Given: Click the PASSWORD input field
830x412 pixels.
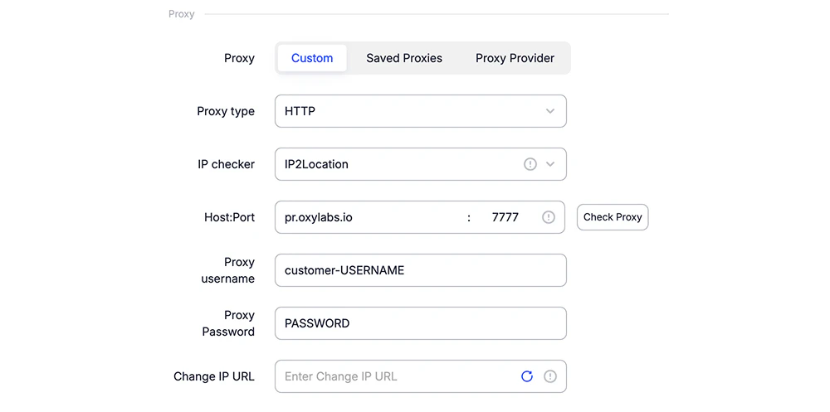Looking at the screenshot, I should 420,323.
